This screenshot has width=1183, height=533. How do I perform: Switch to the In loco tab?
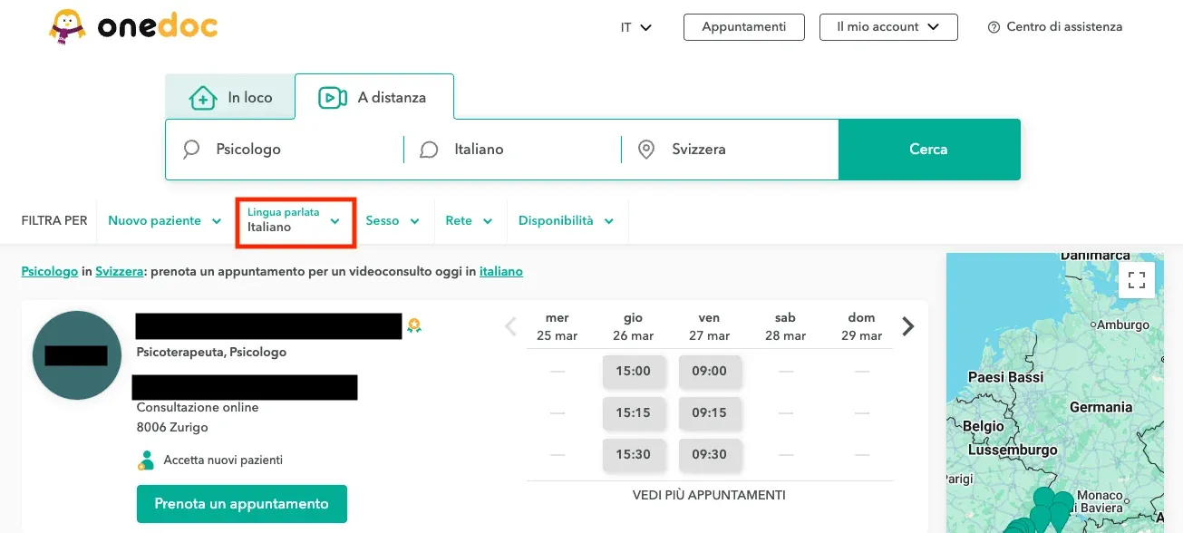click(230, 97)
